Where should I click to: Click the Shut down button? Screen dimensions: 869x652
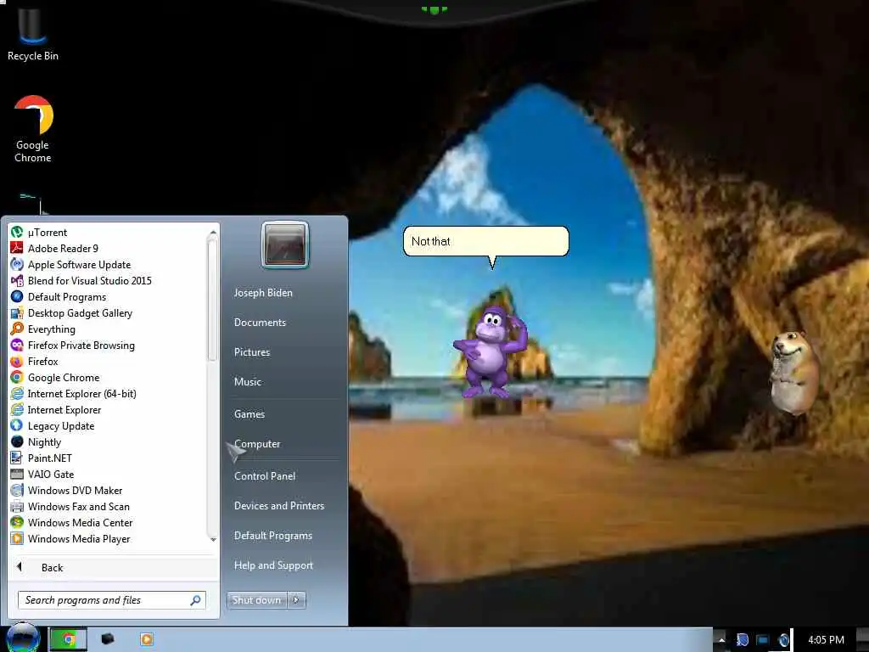point(256,600)
